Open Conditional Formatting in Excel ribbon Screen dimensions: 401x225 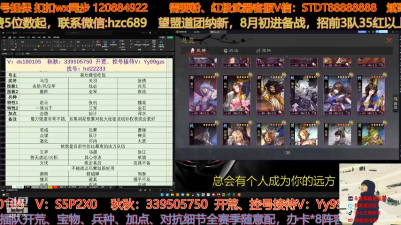click(x=98, y=43)
